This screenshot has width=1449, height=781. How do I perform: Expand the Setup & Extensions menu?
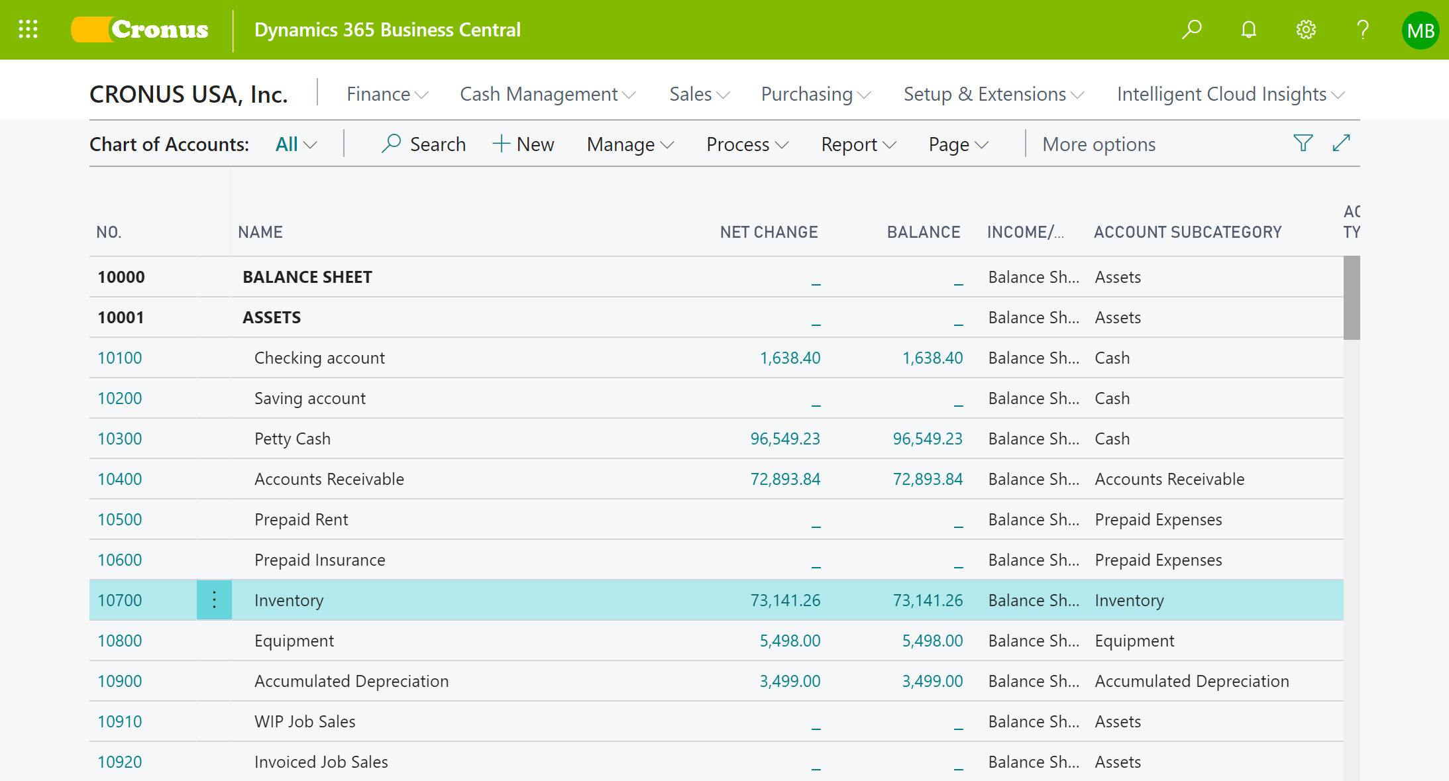[x=994, y=94]
